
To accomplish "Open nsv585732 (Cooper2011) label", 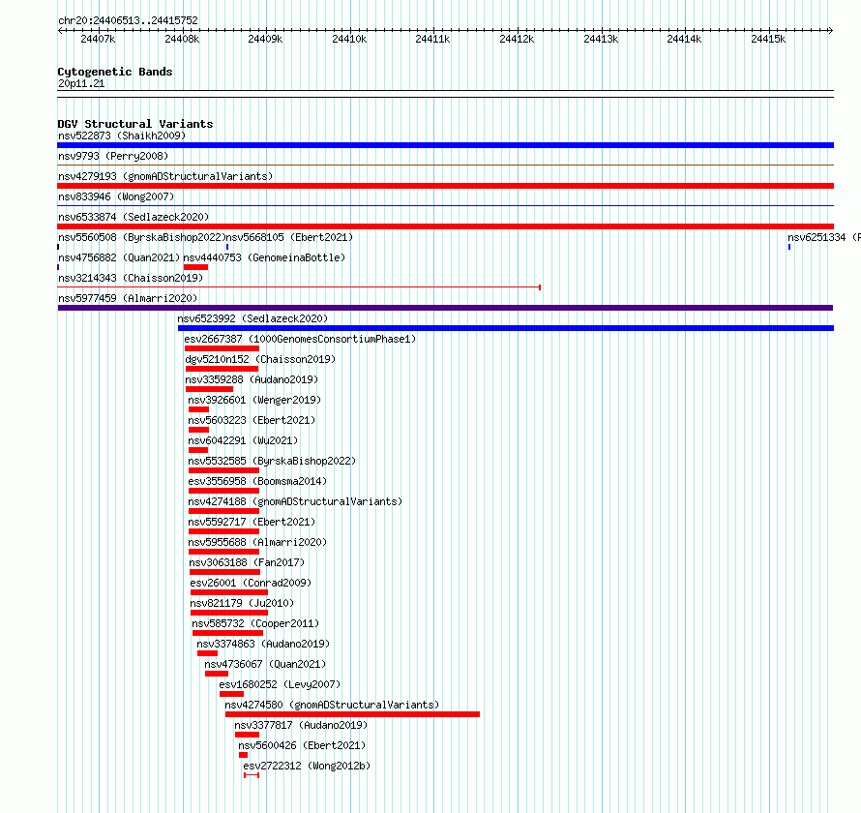I will 255,623.
